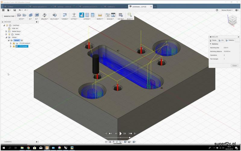Open the MANUFACTURE workspace dropdown
This screenshot has height=151, width=241.
(9, 16)
